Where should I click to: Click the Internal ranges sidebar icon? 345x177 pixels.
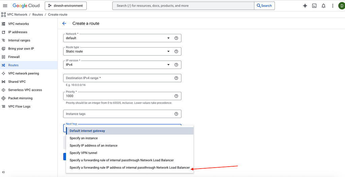pos(3,40)
